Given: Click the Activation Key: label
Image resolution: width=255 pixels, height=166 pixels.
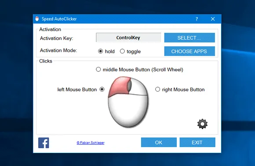Looking at the screenshot, I should pos(57,38).
